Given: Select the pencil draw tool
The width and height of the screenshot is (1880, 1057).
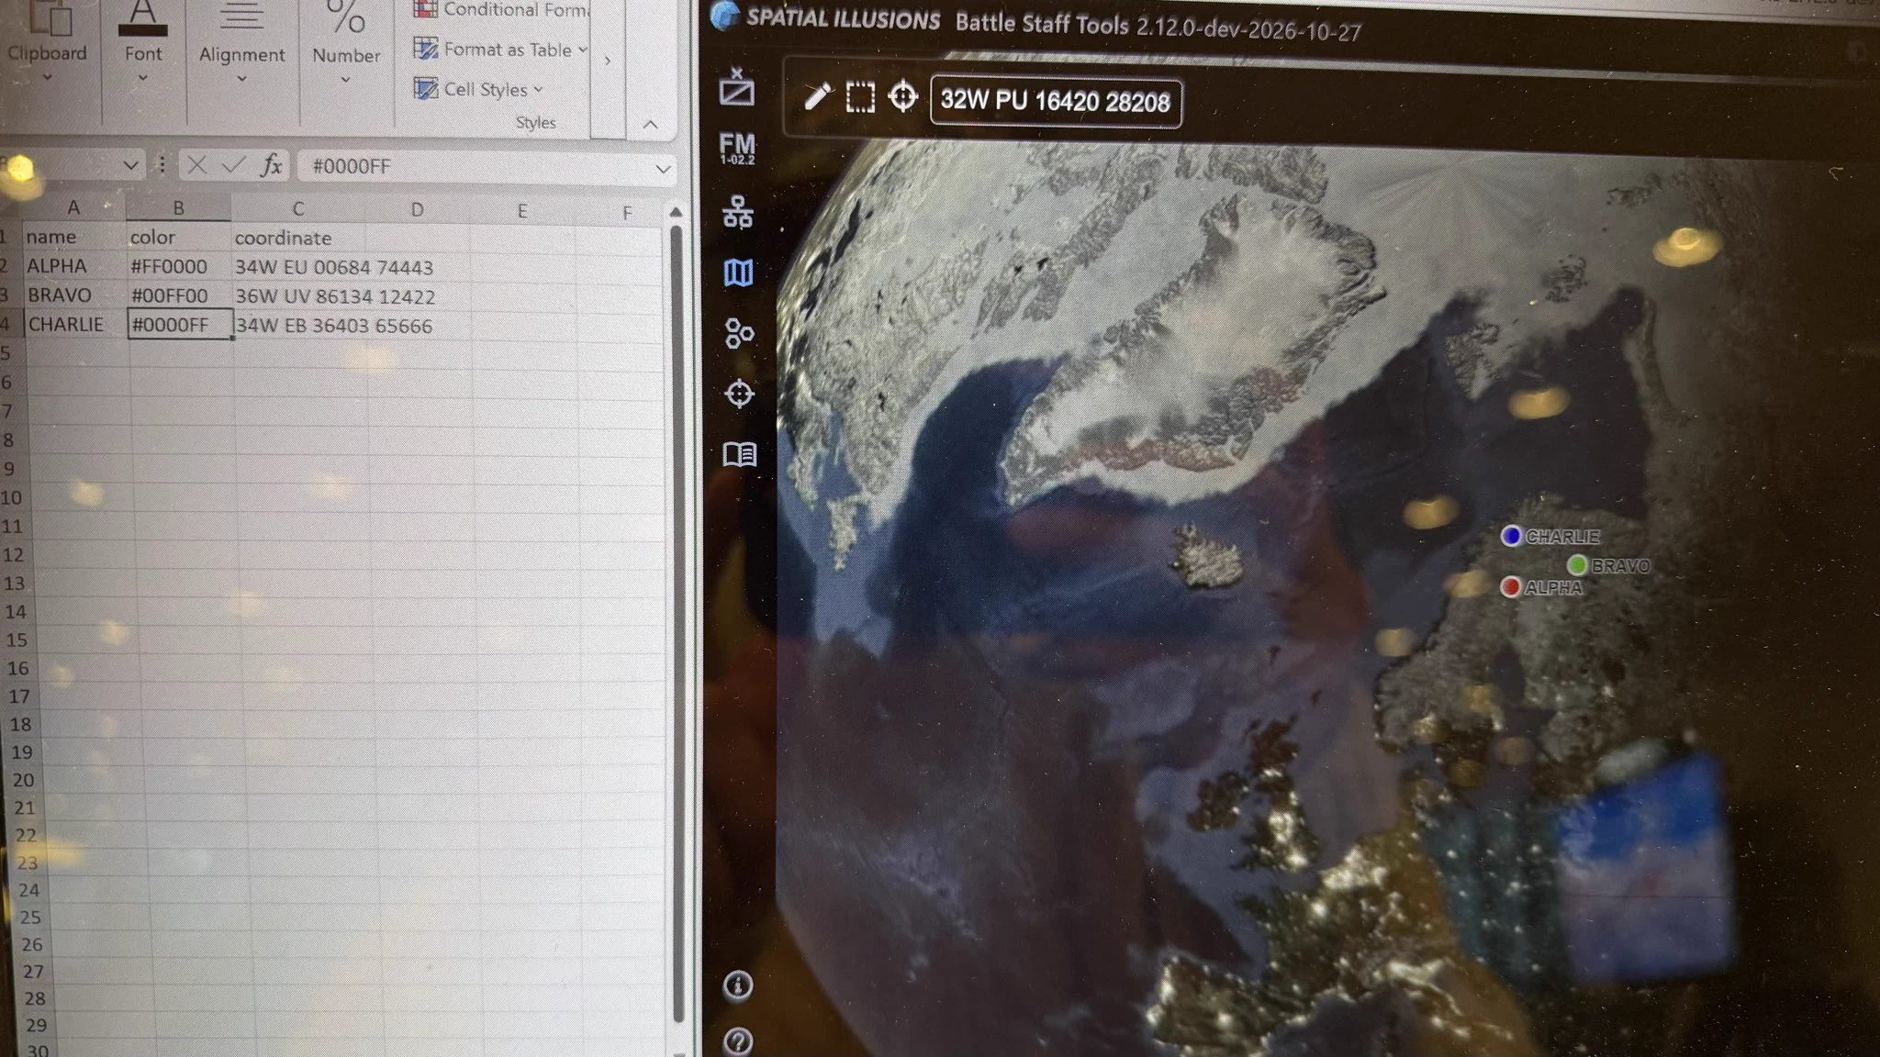Looking at the screenshot, I should click(x=816, y=96).
